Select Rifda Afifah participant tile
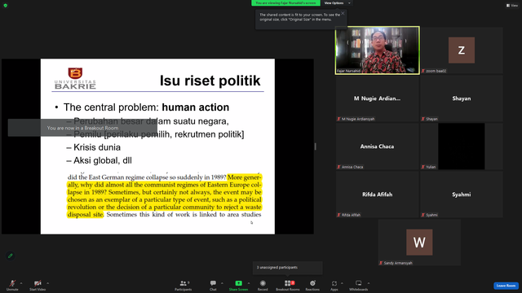 coord(377,195)
